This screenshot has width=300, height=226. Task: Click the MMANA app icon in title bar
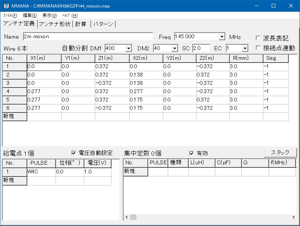pyautogui.click(x=6, y=6)
